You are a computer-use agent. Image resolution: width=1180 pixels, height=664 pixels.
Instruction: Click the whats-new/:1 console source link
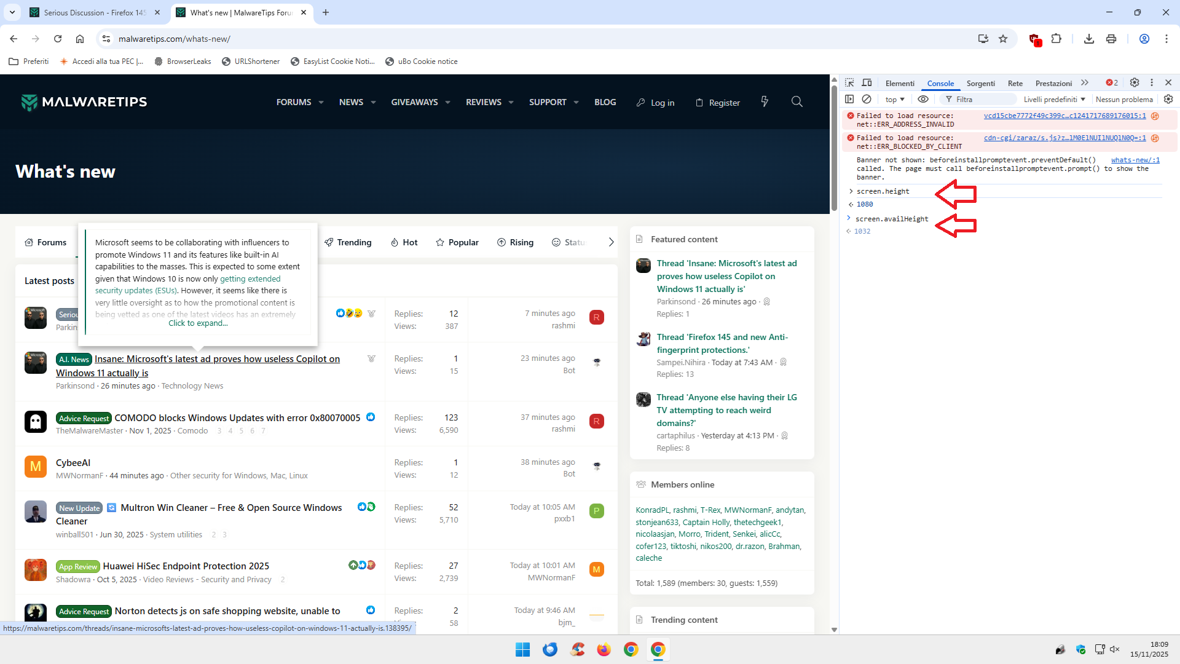tap(1135, 160)
